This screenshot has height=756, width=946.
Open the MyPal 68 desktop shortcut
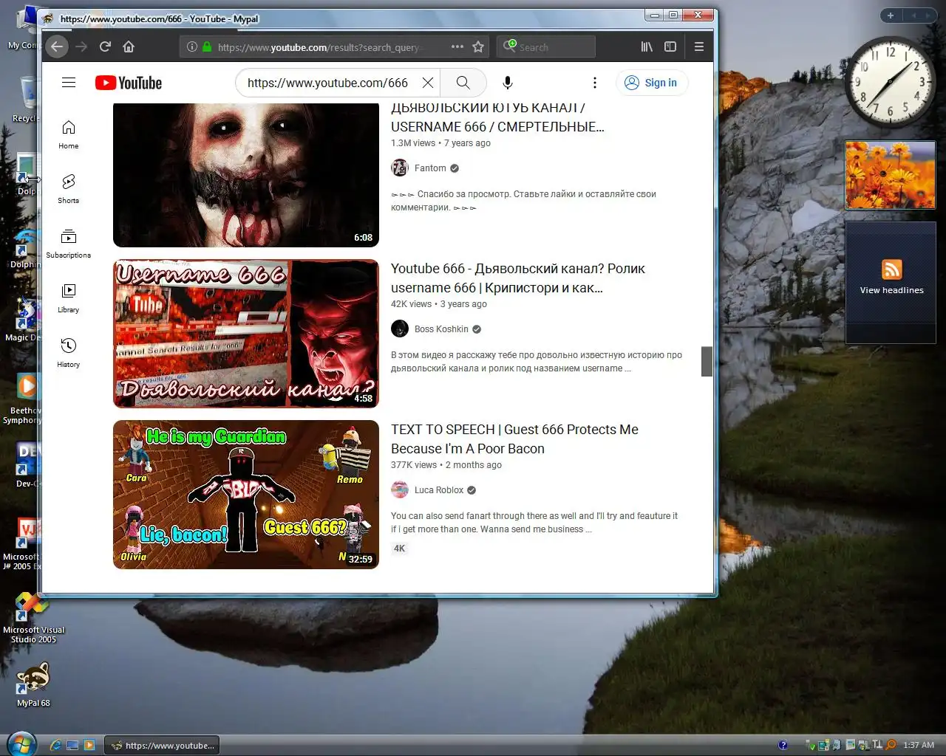tap(33, 684)
